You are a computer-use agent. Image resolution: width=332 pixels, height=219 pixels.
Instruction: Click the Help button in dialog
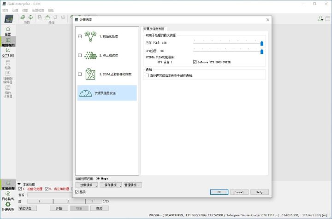click(259, 192)
